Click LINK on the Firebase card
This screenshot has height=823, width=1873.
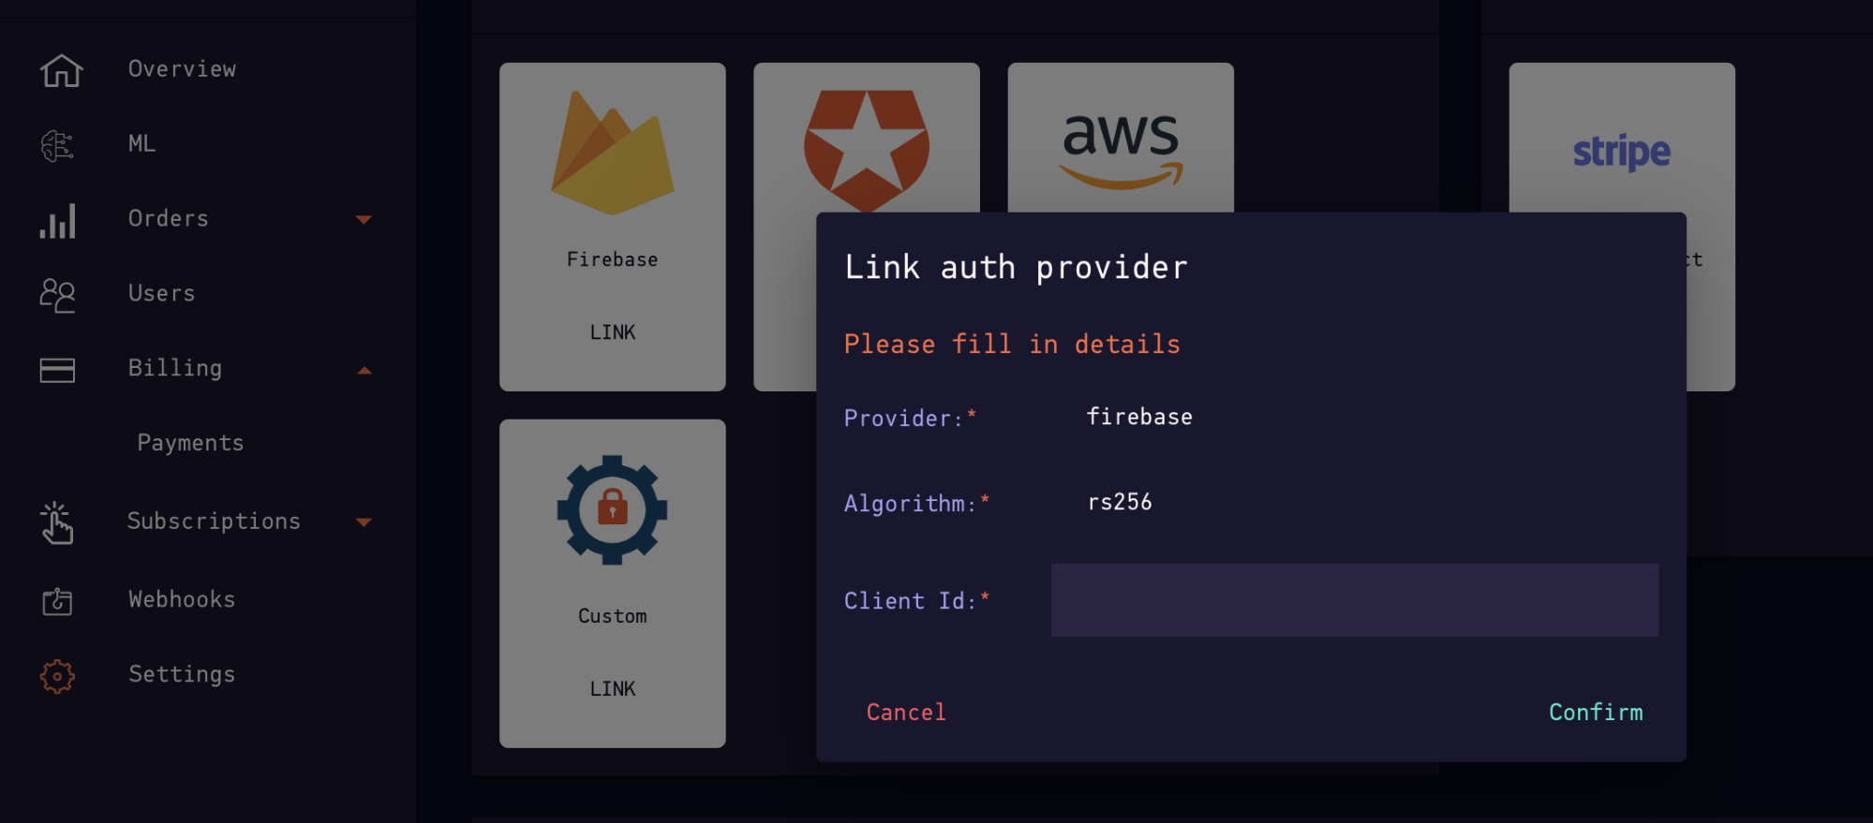pyautogui.click(x=613, y=332)
